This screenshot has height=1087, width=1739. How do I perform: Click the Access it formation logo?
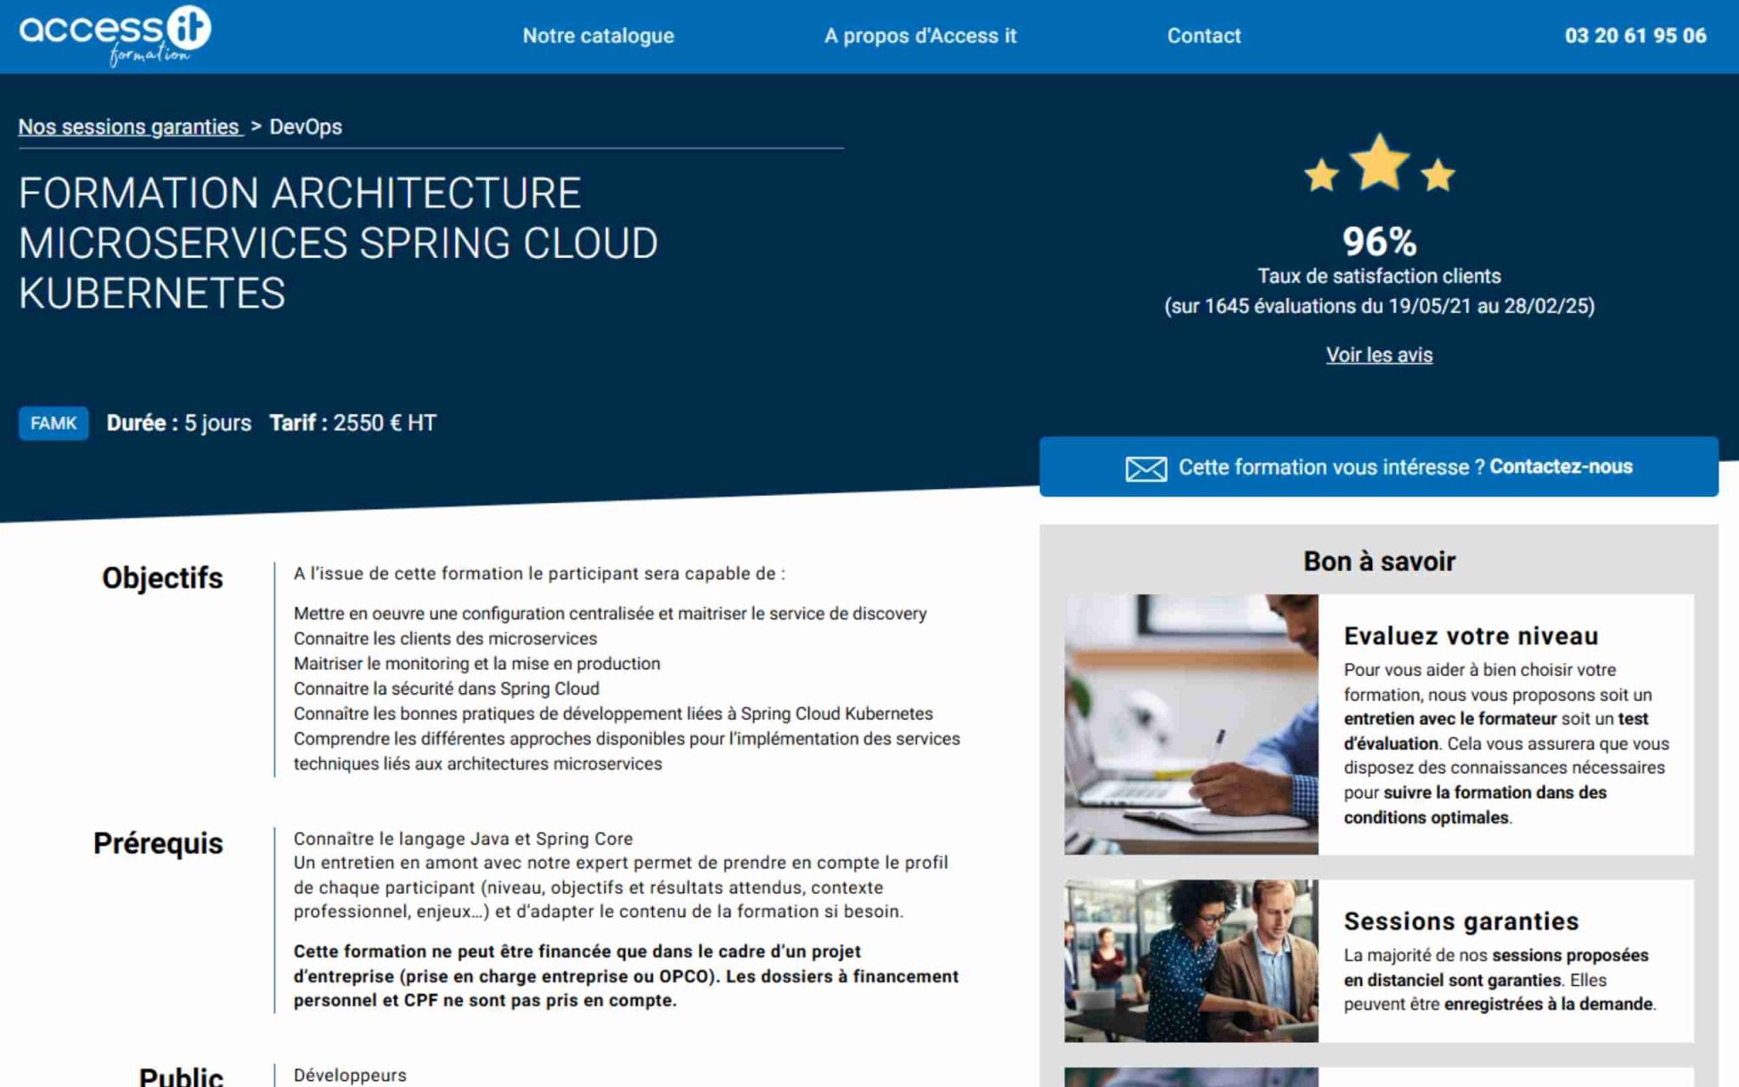point(115,36)
